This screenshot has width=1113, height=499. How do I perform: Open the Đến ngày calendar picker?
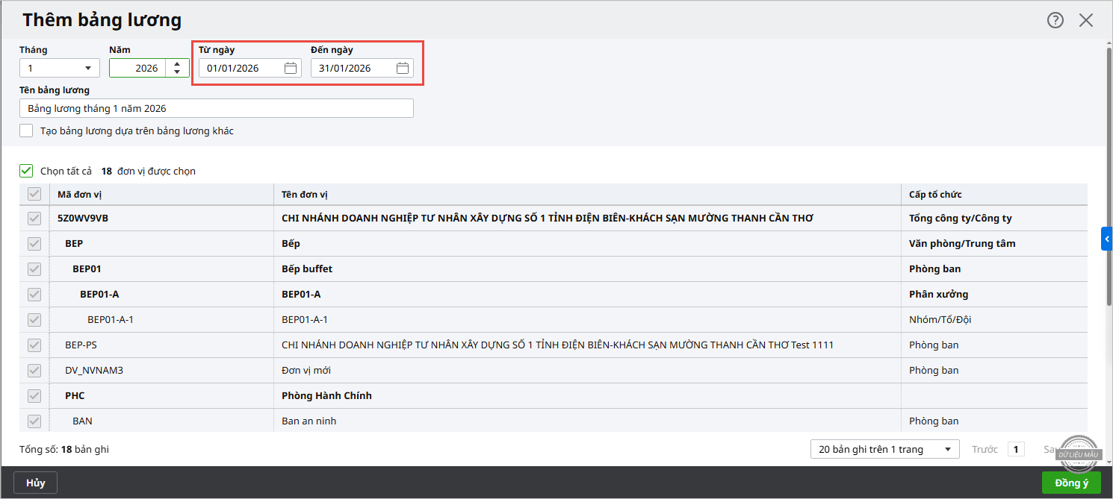point(403,69)
